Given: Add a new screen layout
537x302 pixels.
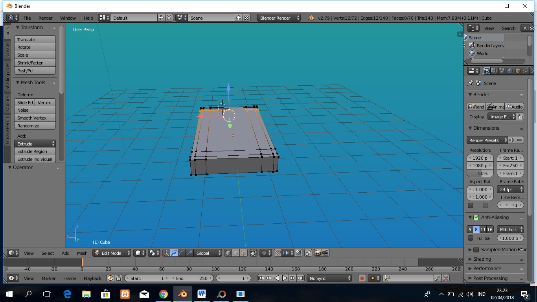Looking at the screenshot, I should (x=161, y=18).
